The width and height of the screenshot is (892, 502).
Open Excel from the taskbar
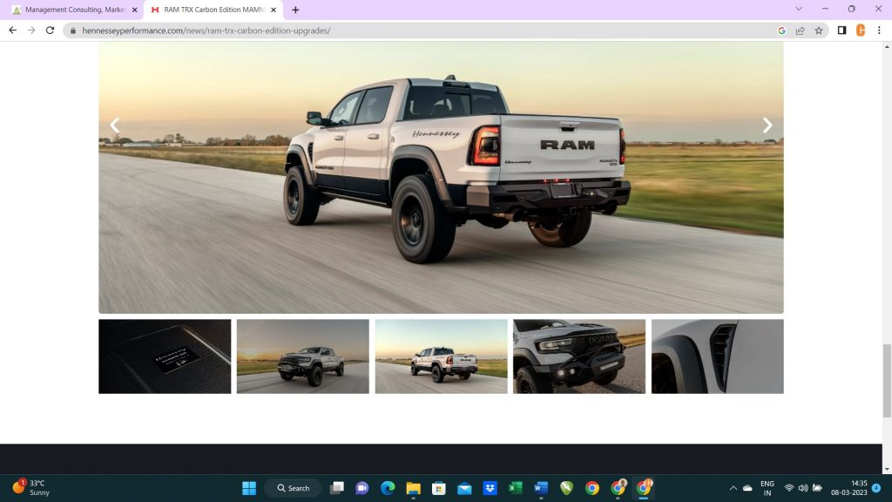click(x=516, y=488)
